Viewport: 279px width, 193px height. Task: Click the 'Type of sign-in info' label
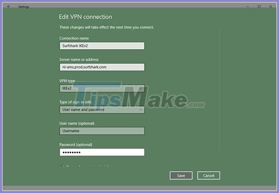[75, 102]
